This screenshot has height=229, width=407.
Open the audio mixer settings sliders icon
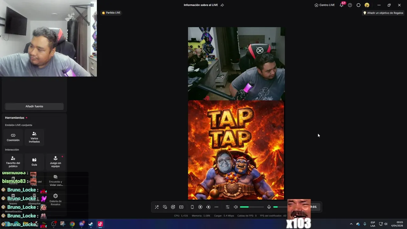coord(227,207)
